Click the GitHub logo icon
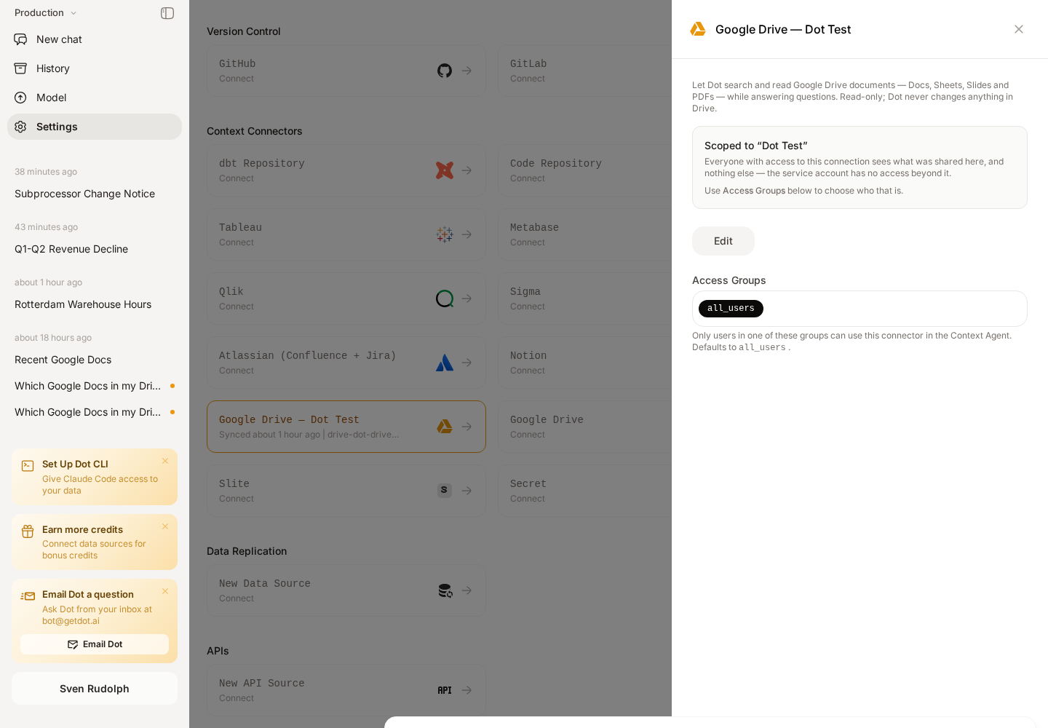Screen dimensions: 1048x728 tap(445, 71)
